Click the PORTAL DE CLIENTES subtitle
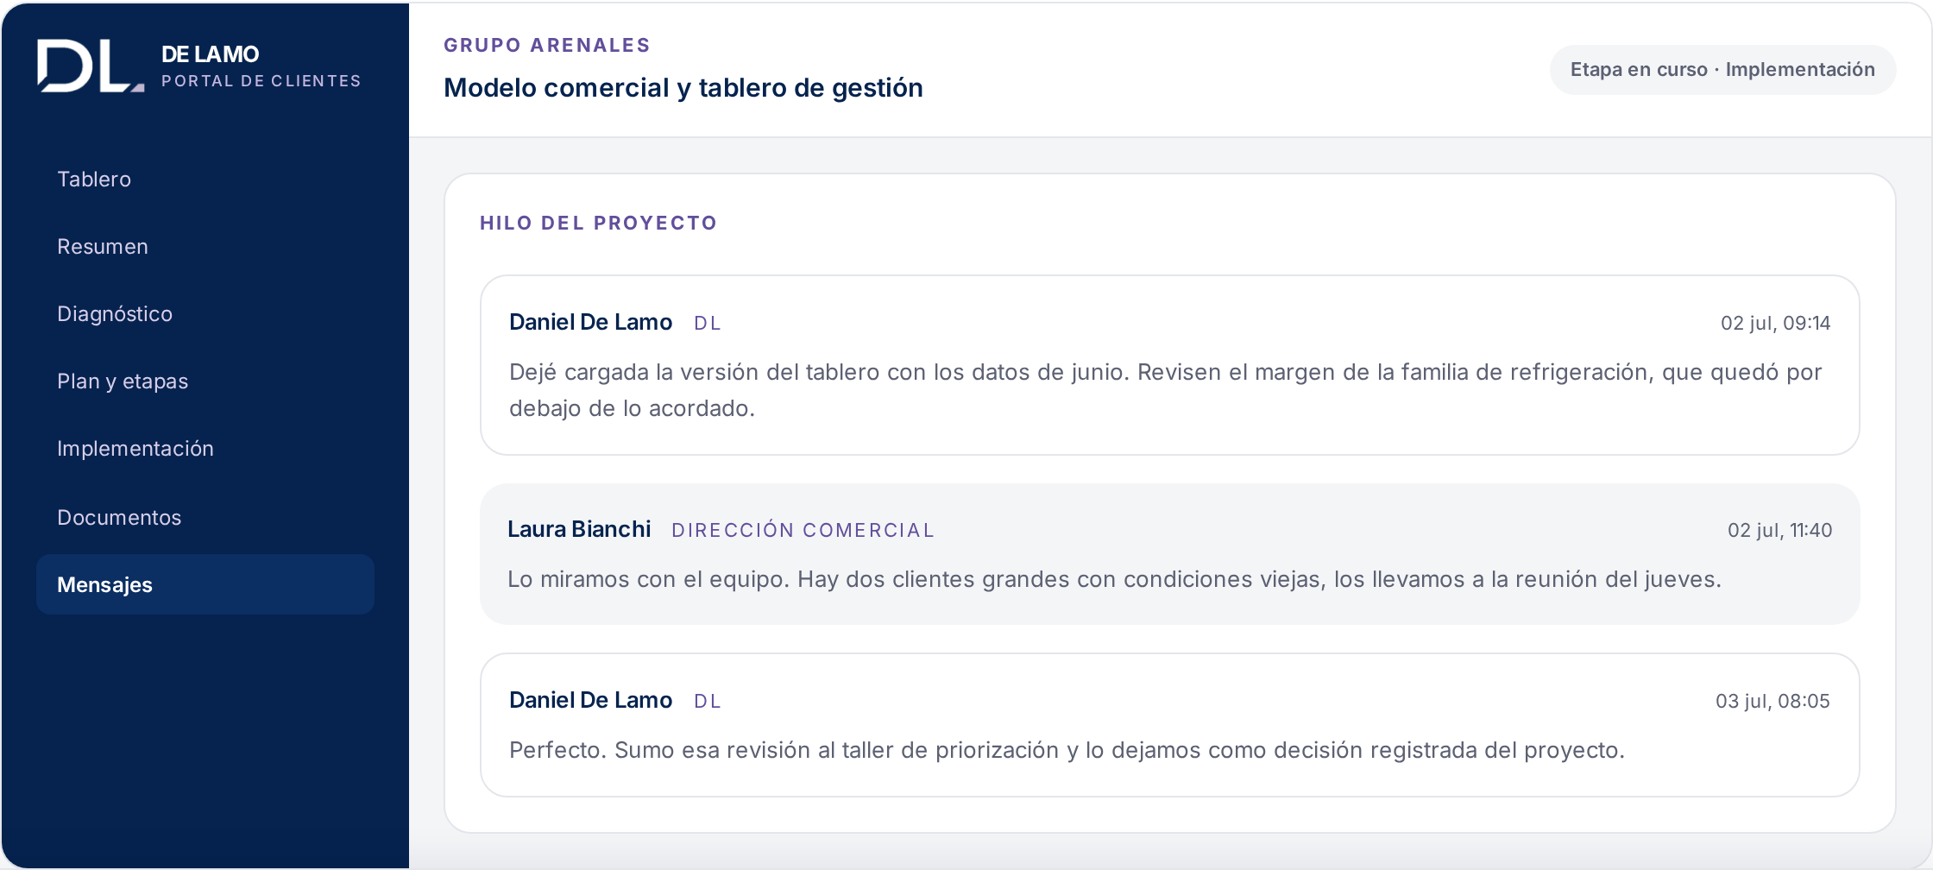 [261, 81]
